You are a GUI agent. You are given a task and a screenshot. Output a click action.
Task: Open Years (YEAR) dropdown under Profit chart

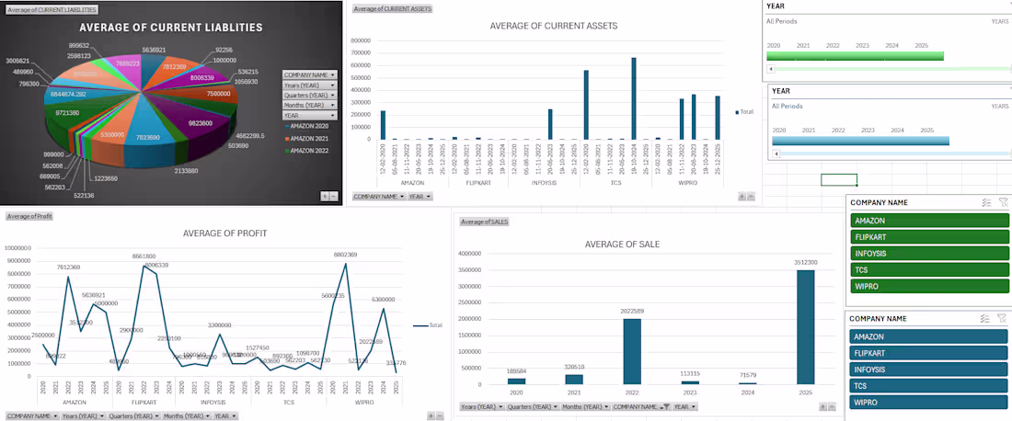click(x=83, y=415)
